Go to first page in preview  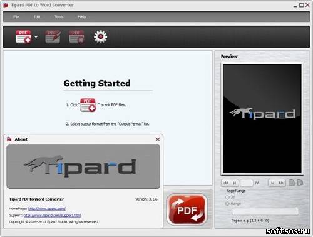(x=225, y=183)
